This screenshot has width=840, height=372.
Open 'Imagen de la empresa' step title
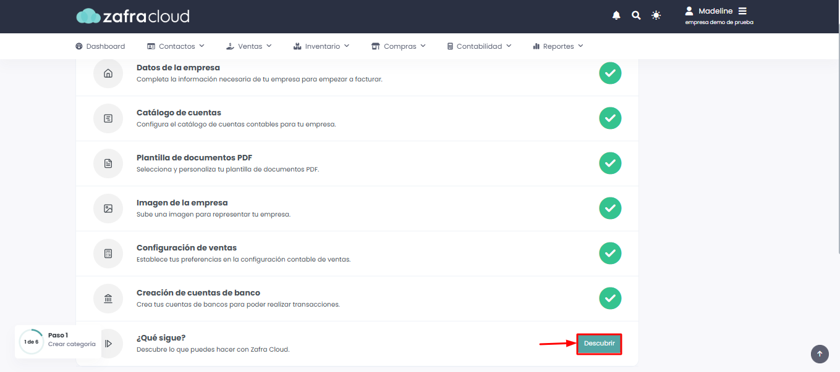pos(182,203)
